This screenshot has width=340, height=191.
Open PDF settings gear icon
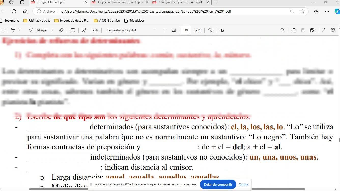(x=333, y=30)
